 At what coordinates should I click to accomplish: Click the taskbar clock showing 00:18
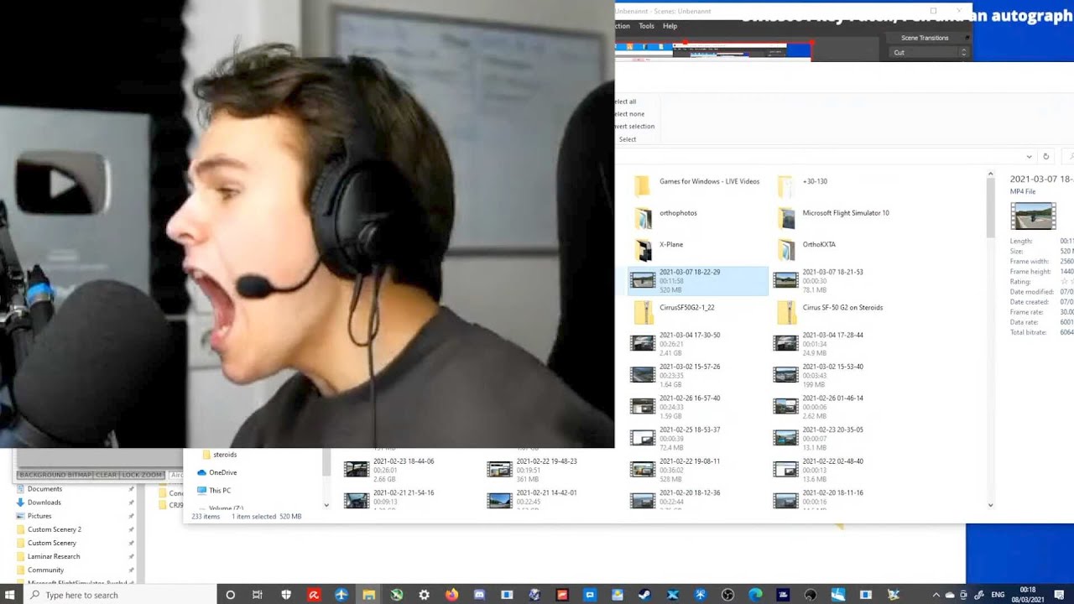pyautogui.click(x=1029, y=595)
